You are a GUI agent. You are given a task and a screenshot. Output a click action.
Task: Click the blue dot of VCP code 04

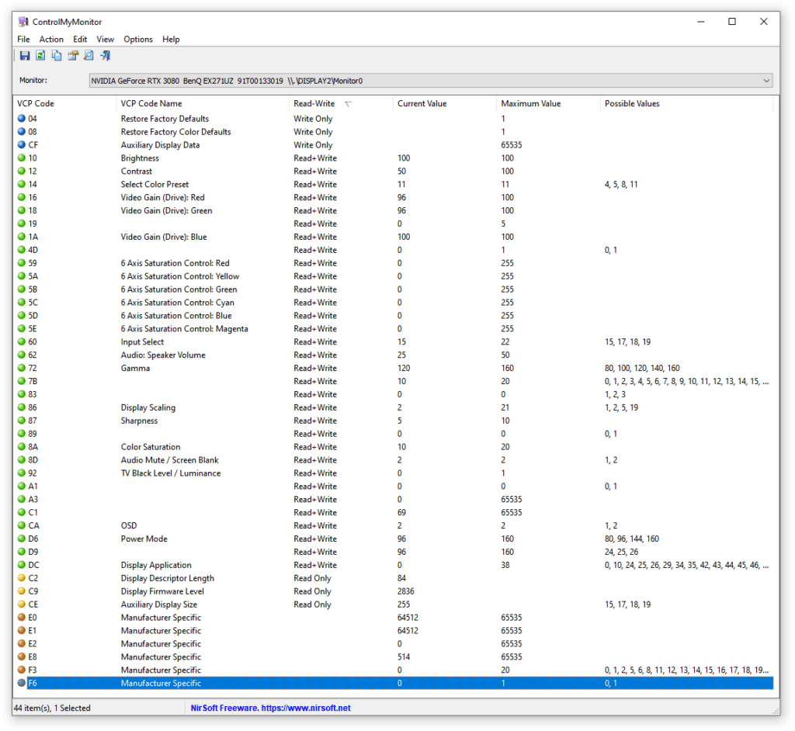coord(21,118)
